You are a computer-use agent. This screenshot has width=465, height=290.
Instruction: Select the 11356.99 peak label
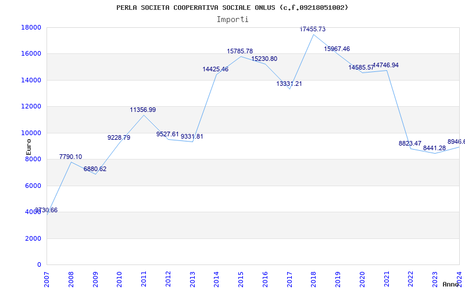[143, 110]
